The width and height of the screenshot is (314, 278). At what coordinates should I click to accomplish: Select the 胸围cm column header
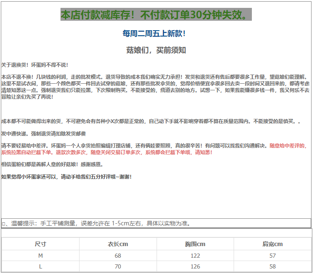(x=195, y=244)
